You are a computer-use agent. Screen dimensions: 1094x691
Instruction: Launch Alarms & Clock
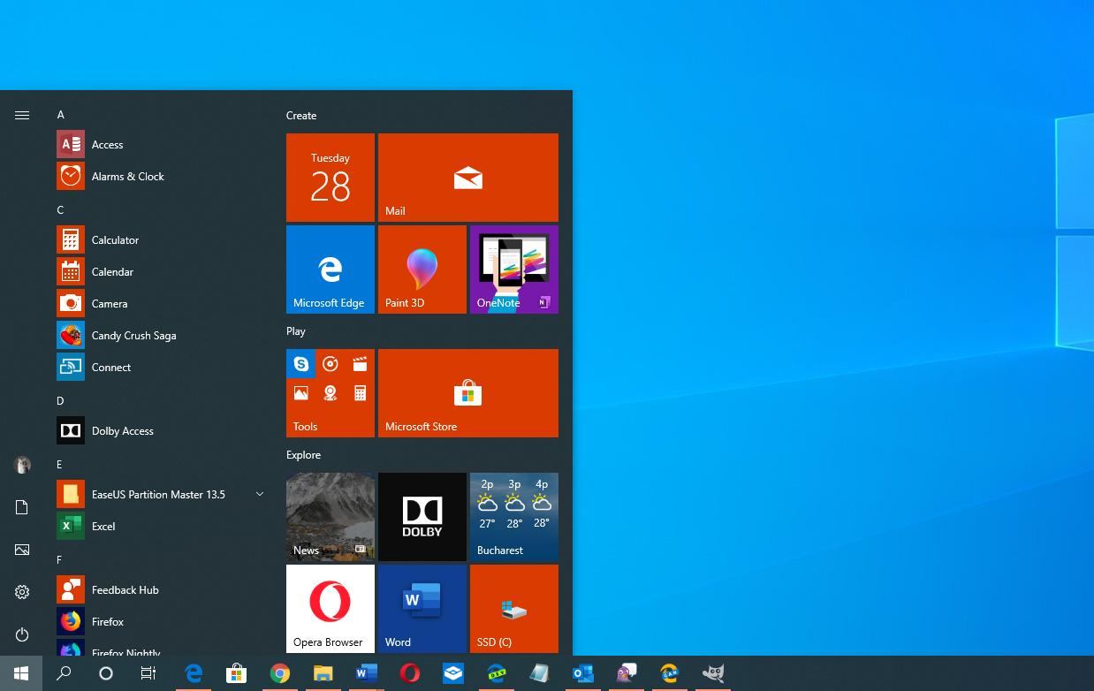click(x=159, y=177)
